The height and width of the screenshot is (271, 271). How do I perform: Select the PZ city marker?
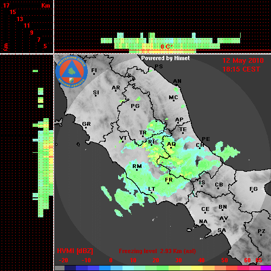[261, 232]
